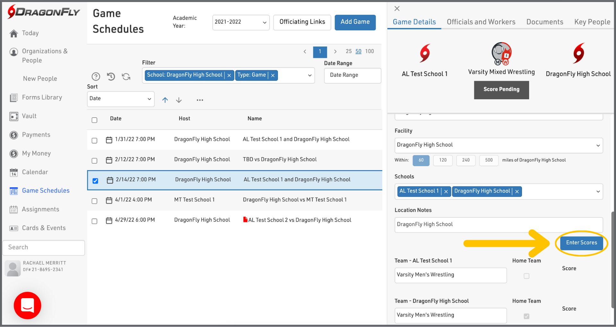This screenshot has height=327, width=616.
Task: Open the Academic Year 2021-2022 dropdown
Action: coord(241,22)
